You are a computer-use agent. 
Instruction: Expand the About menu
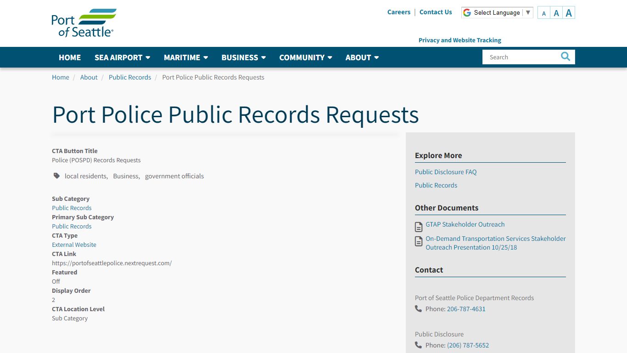pyautogui.click(x=362, y=57)
